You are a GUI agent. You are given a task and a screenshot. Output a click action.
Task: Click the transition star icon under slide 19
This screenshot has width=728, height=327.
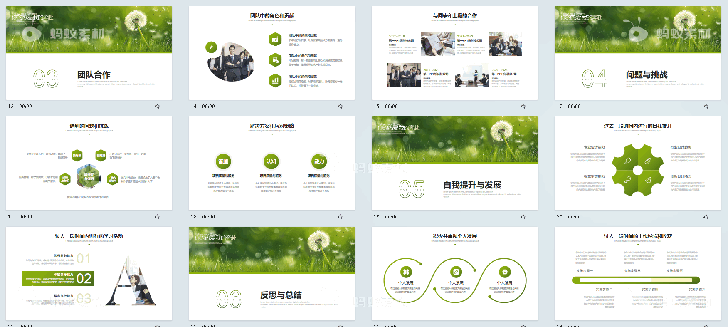click(x=523, y=217)
